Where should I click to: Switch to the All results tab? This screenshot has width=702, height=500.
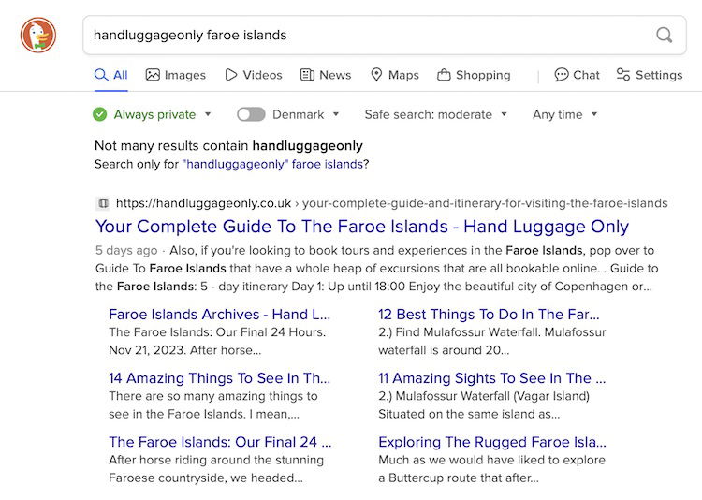pyautogui.click(x=111, y=75)
